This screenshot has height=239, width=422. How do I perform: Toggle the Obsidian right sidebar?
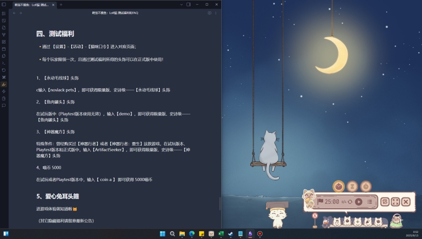[x=188, y=5]
